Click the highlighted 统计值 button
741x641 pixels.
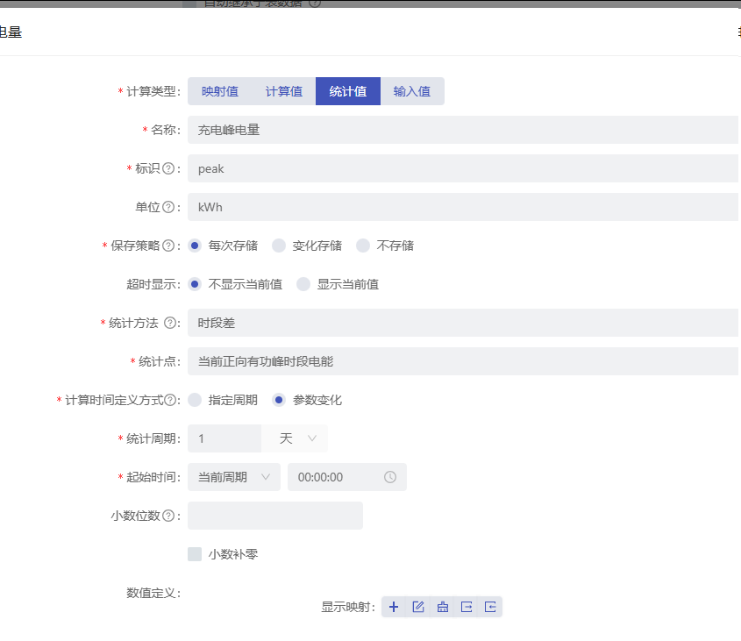pyautogui.click(x=348, y=90)
